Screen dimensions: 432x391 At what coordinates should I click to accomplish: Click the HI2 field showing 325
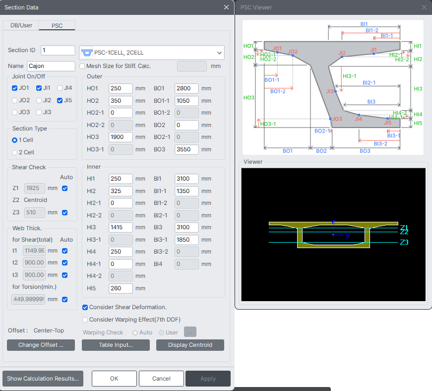coord(121,191)
